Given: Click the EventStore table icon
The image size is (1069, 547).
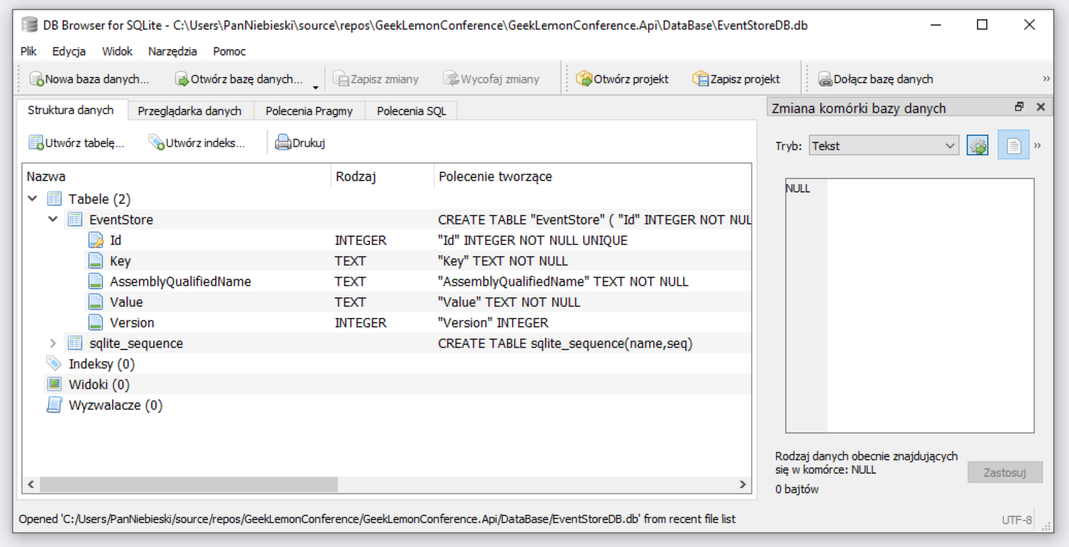Looking at the screenshot, I should point(75,220).
